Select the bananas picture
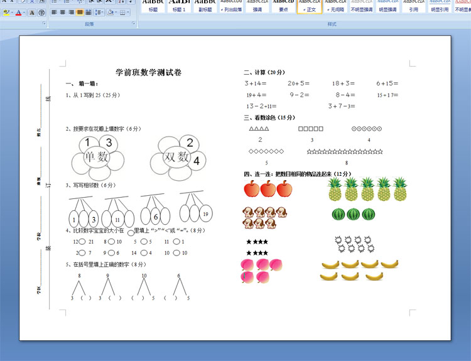Screen dimensions: 471x361 point(359,271)
